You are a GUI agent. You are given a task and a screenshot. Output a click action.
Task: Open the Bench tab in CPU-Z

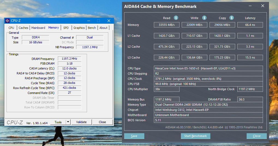click(x=92, y=28)
